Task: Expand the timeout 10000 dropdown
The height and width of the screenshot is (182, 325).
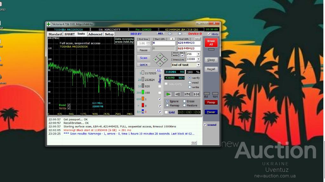Action: [x=198, y=59]
